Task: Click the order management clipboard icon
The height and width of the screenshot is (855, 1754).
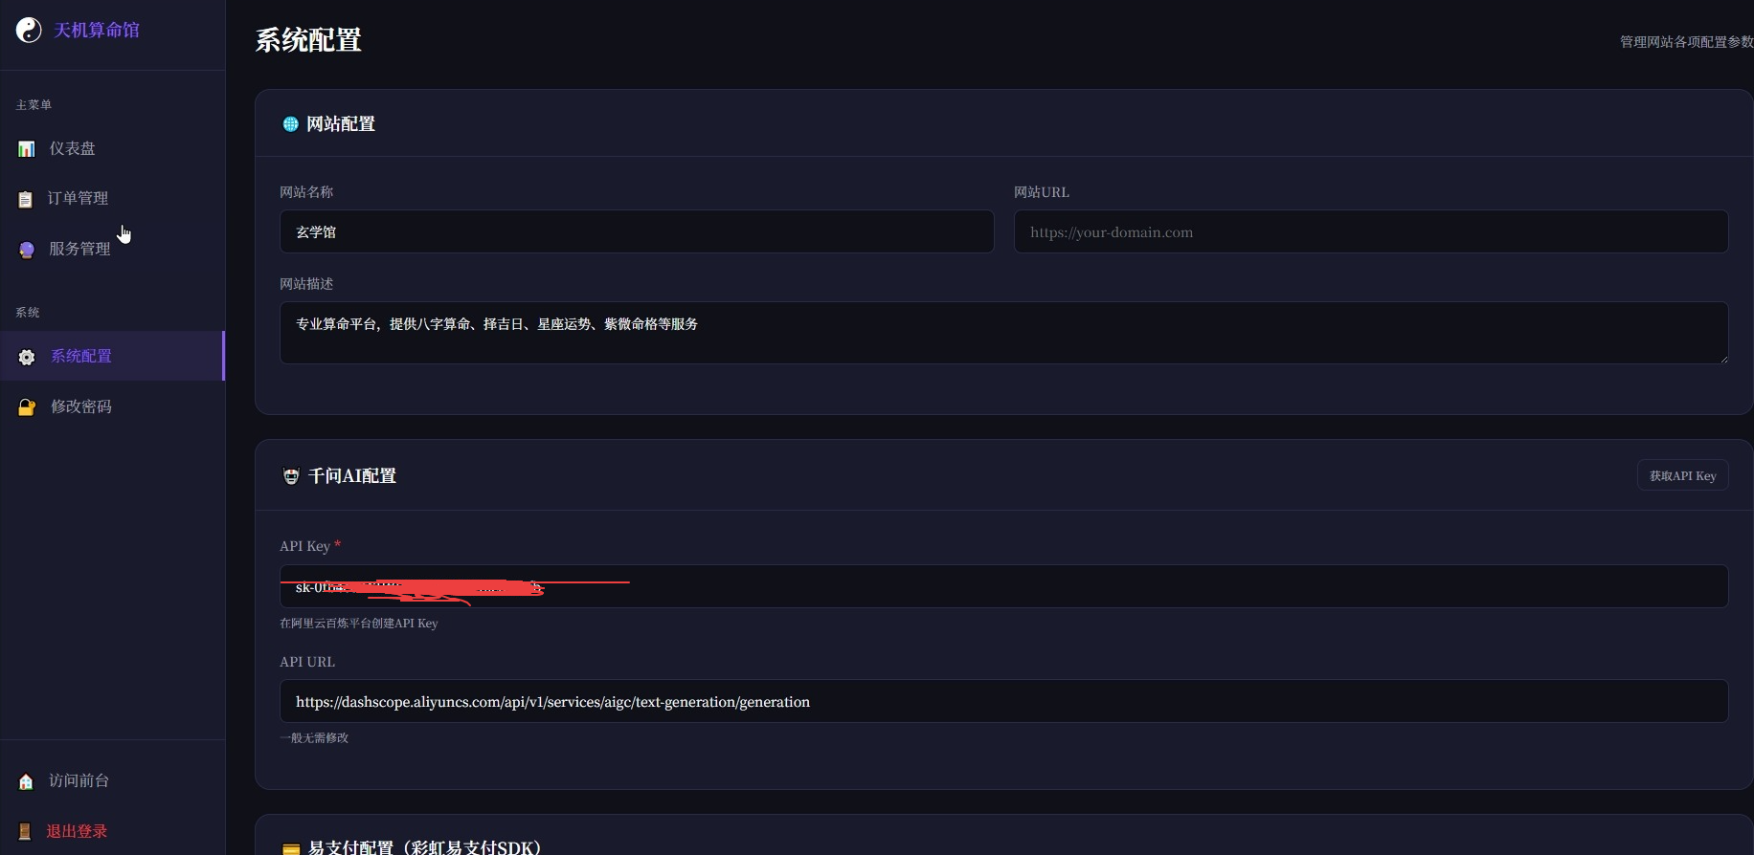Action: (x=26, y=199)
